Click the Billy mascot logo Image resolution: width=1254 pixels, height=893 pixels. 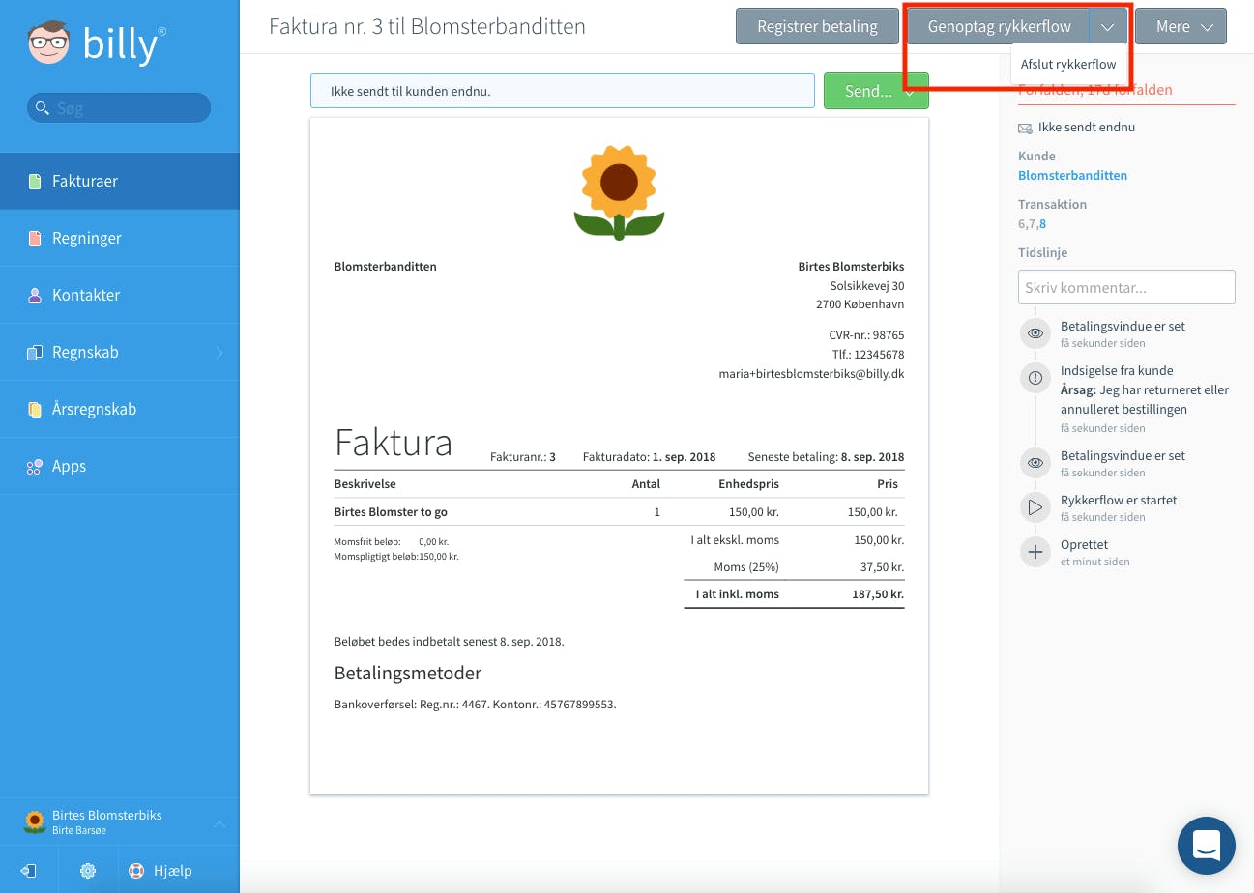point(49,44)
